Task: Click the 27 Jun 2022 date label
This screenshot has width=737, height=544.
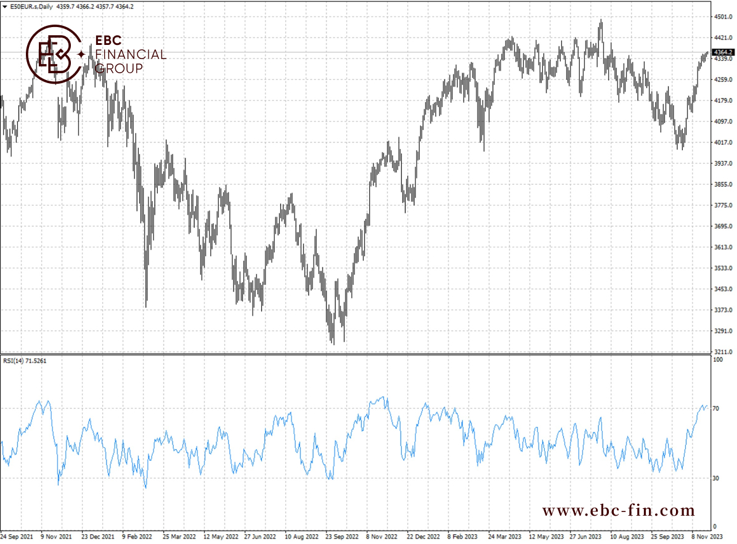Action: pyautogui.click(x=260, y=537)
